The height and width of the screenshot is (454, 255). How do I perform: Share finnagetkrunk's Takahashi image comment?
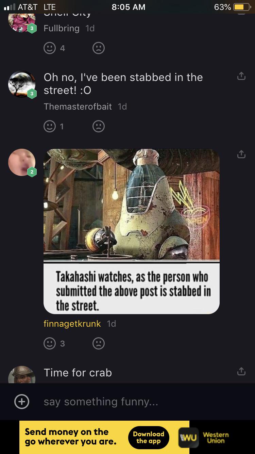tap(241, 154)
